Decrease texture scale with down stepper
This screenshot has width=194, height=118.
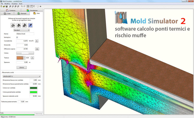coord(25,59)
